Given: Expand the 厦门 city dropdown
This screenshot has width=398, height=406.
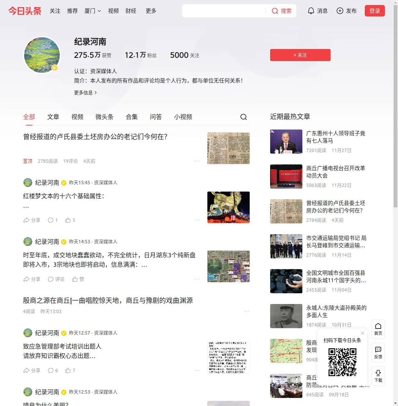Looking at the screenshot, I should pyautogui.click(x=93, y=11).
